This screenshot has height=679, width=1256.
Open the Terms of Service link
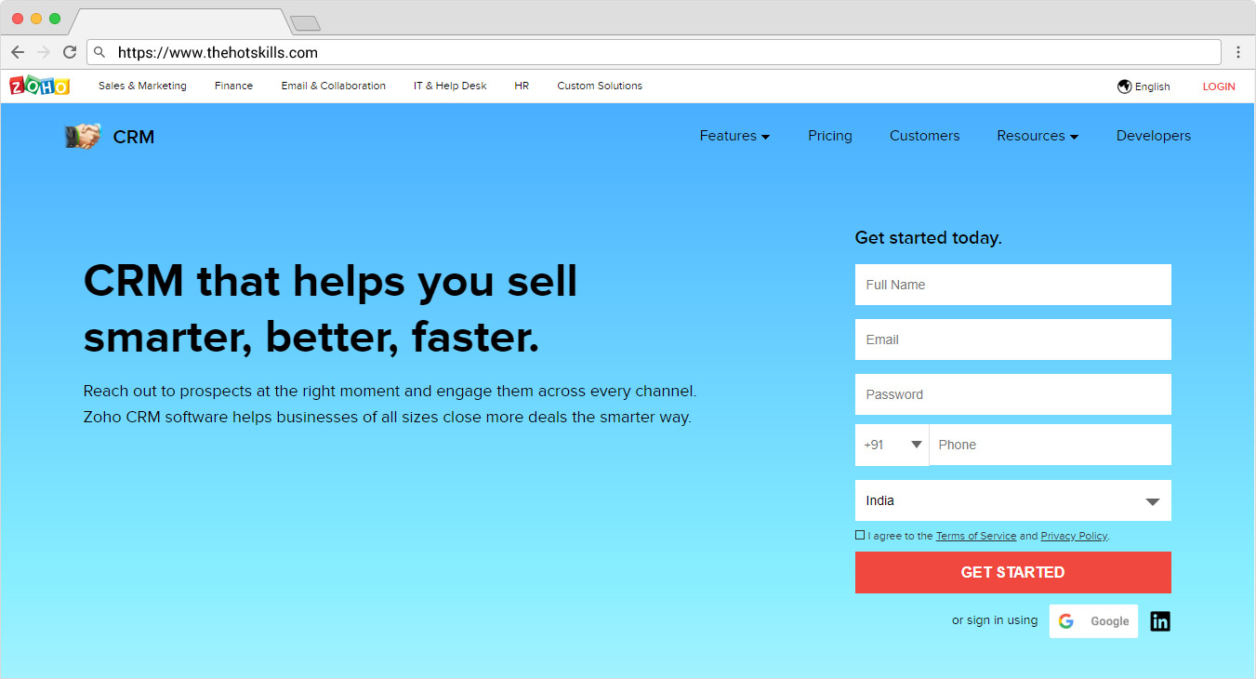(976, 536)
